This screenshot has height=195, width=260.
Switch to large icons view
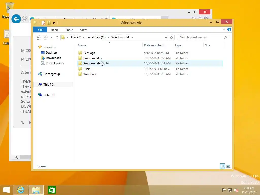tap(228, 166)
